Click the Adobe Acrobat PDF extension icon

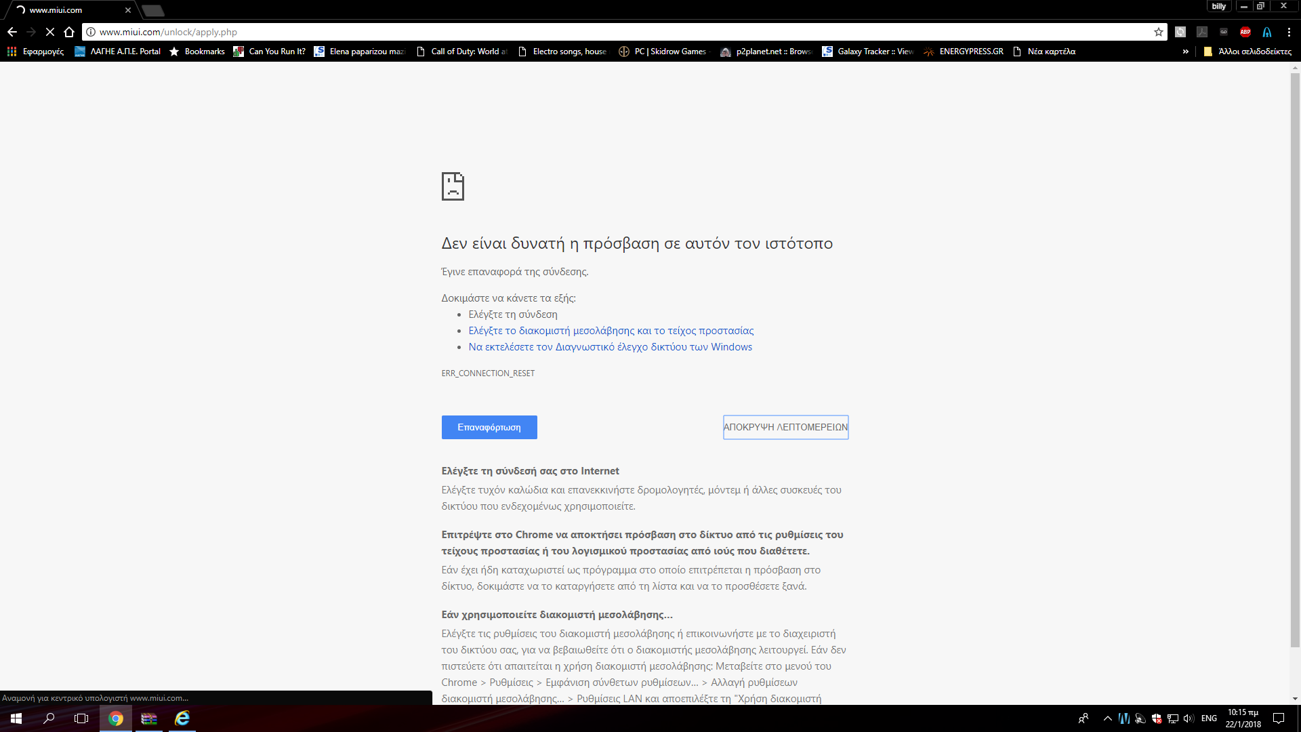1202,32
